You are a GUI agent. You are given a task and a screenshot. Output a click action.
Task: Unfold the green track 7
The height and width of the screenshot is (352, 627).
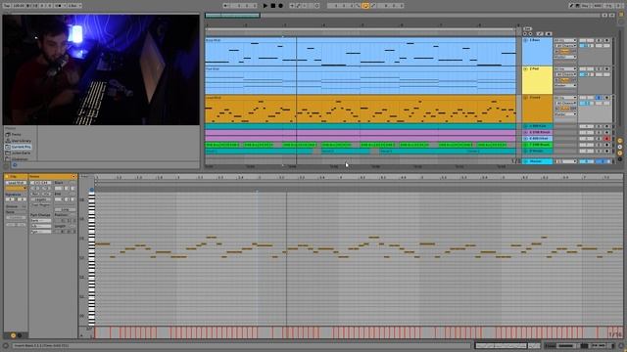coord(526,145)
